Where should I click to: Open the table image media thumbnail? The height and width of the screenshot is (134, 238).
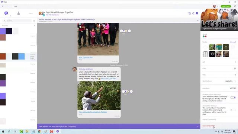[205, 54]
